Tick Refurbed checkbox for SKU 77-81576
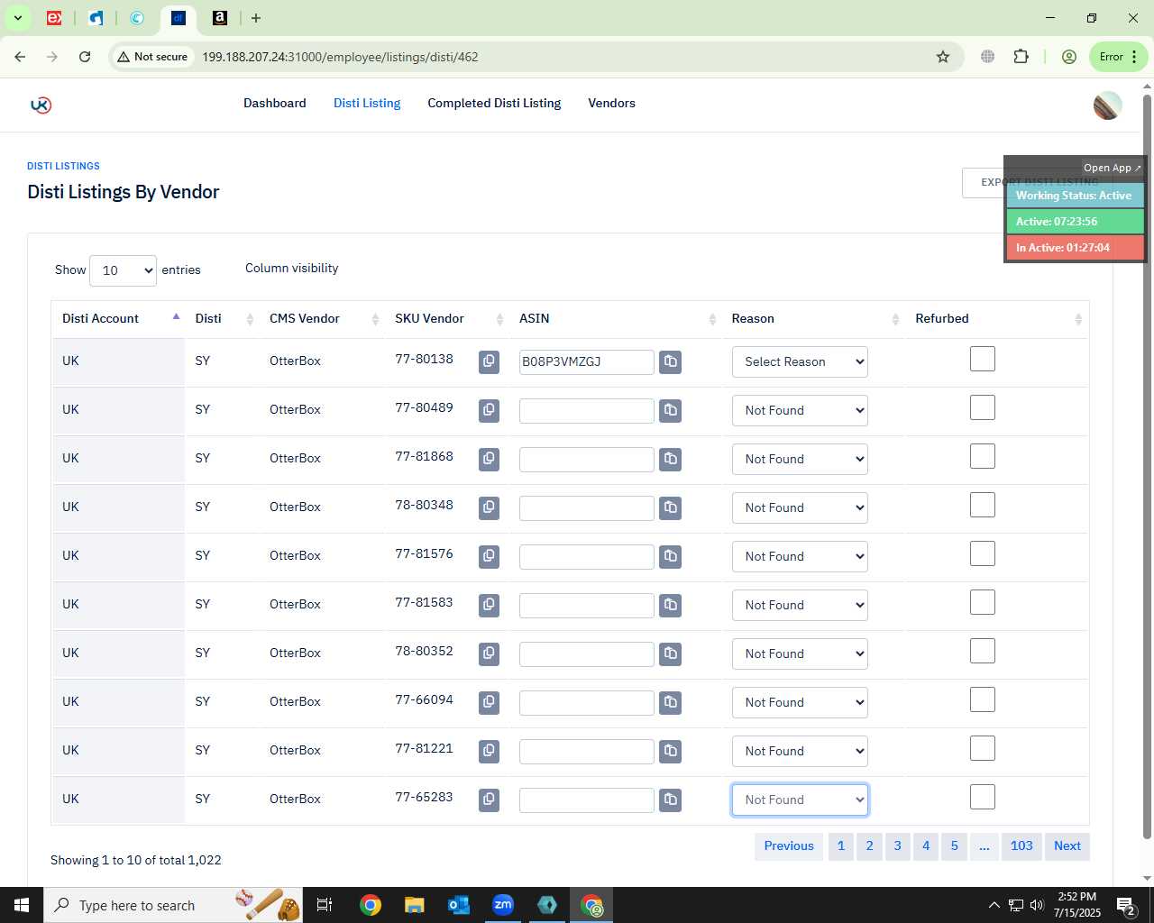 click(x=983, y=553)
